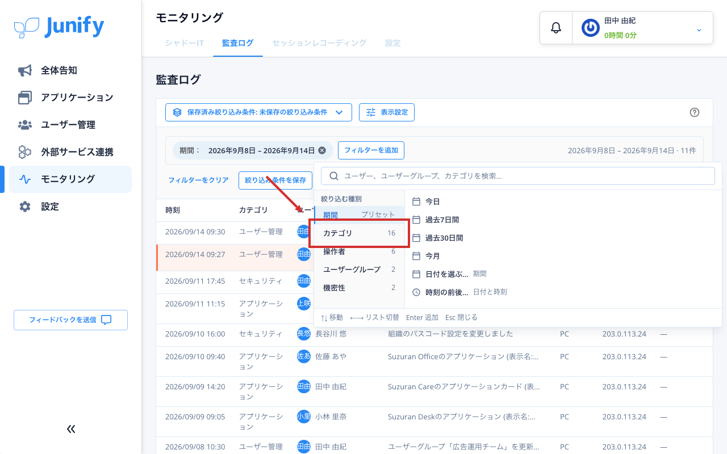Open 設定 in the sidebar
The height and width of the screenshot is (454, 727).
pyautogui.click(x=70, y=207)
